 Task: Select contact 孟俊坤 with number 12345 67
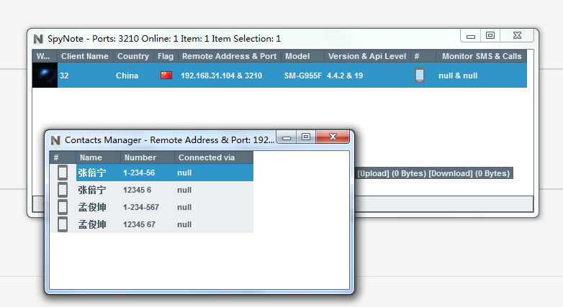(92, 224)
